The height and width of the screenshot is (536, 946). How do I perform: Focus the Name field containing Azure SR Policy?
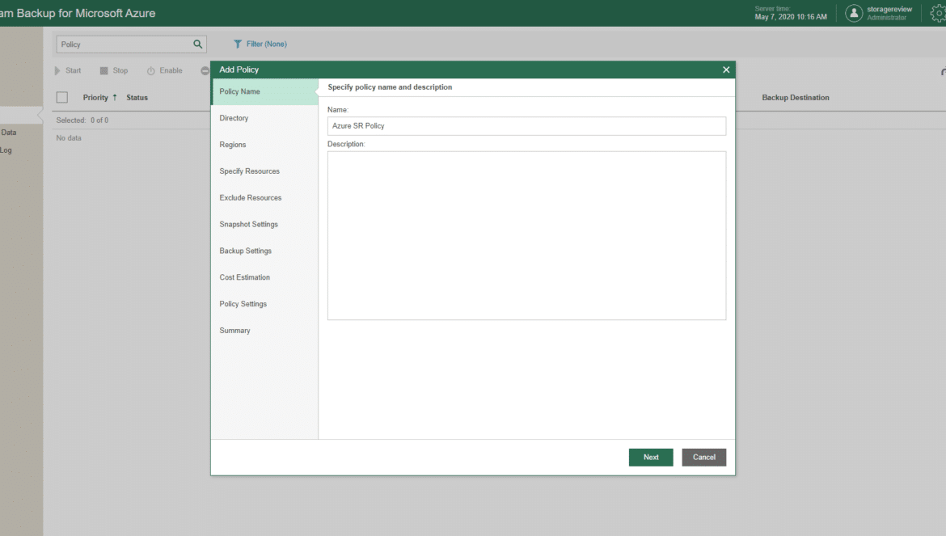click(x=526, y=126)
